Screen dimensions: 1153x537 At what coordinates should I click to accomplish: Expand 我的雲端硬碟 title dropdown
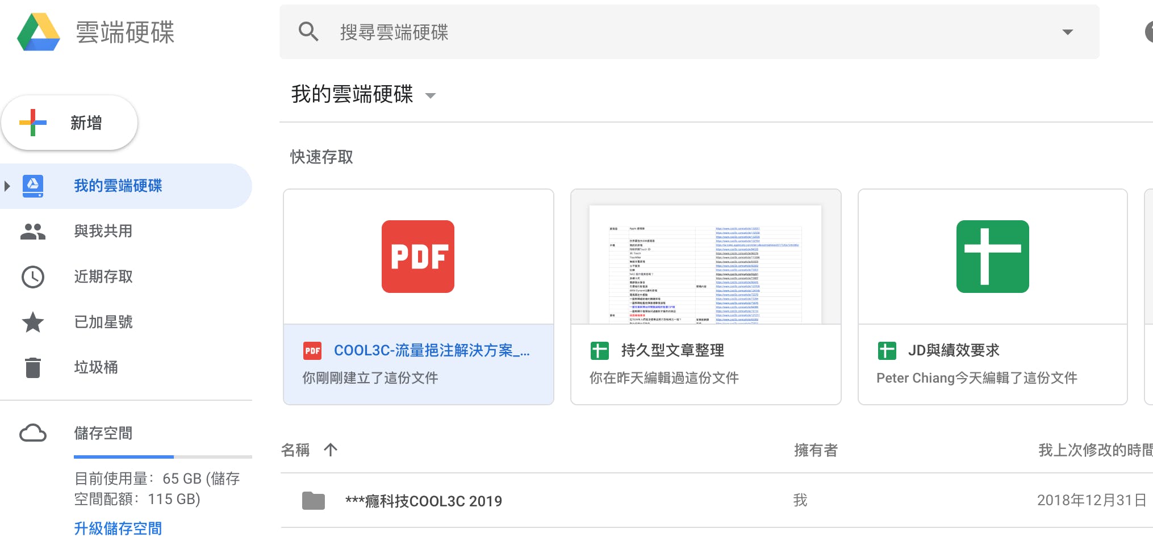pos(431,95)
